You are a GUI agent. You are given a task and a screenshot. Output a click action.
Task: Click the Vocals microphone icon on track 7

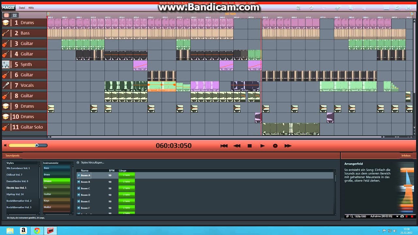click(x=6, y=85)
